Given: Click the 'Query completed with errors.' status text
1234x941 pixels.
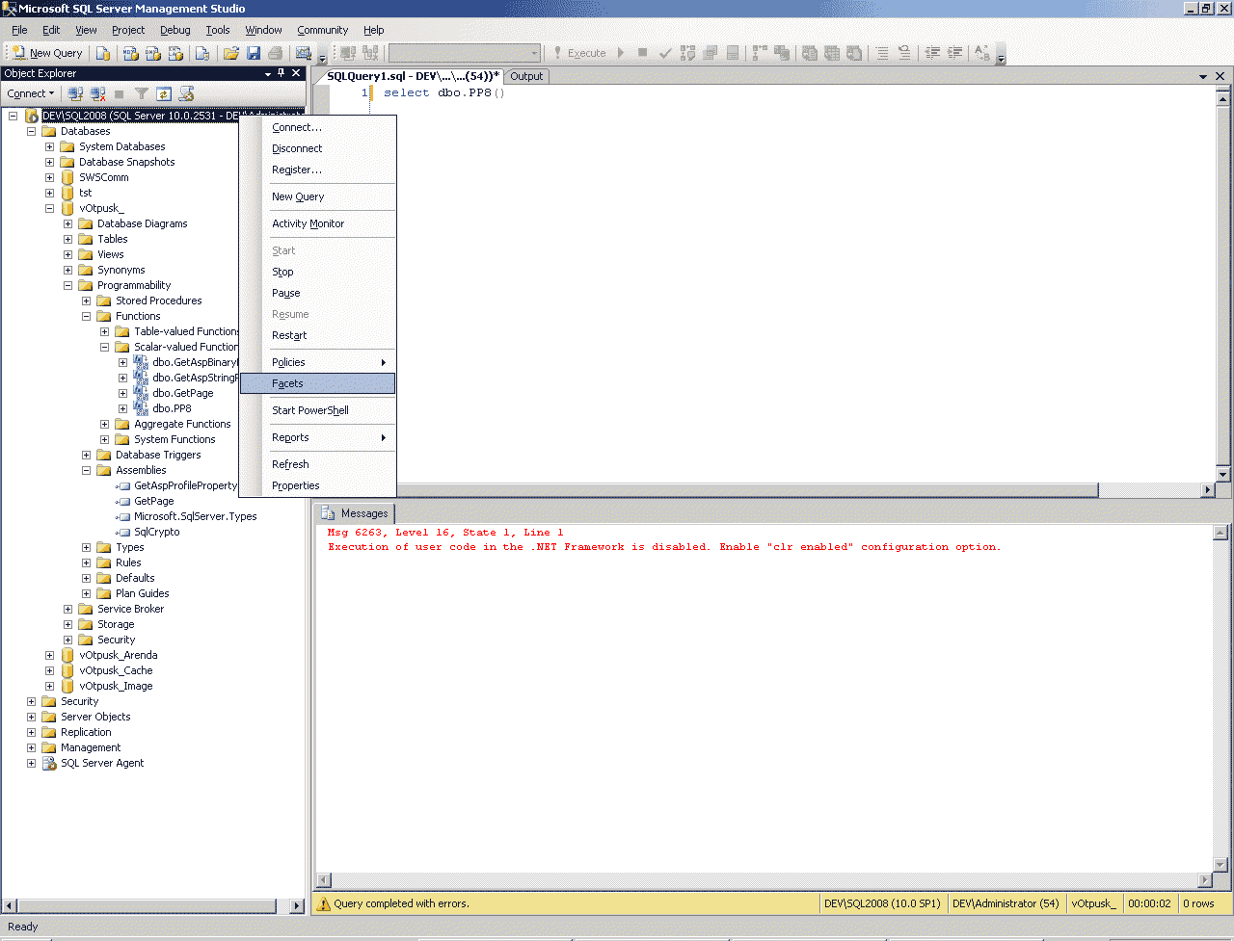Looking at the screenshot, I should (401, 903).
